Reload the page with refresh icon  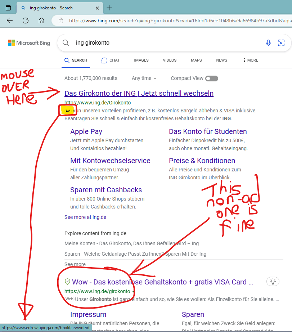pyautogui.click(x=26, y=21)
